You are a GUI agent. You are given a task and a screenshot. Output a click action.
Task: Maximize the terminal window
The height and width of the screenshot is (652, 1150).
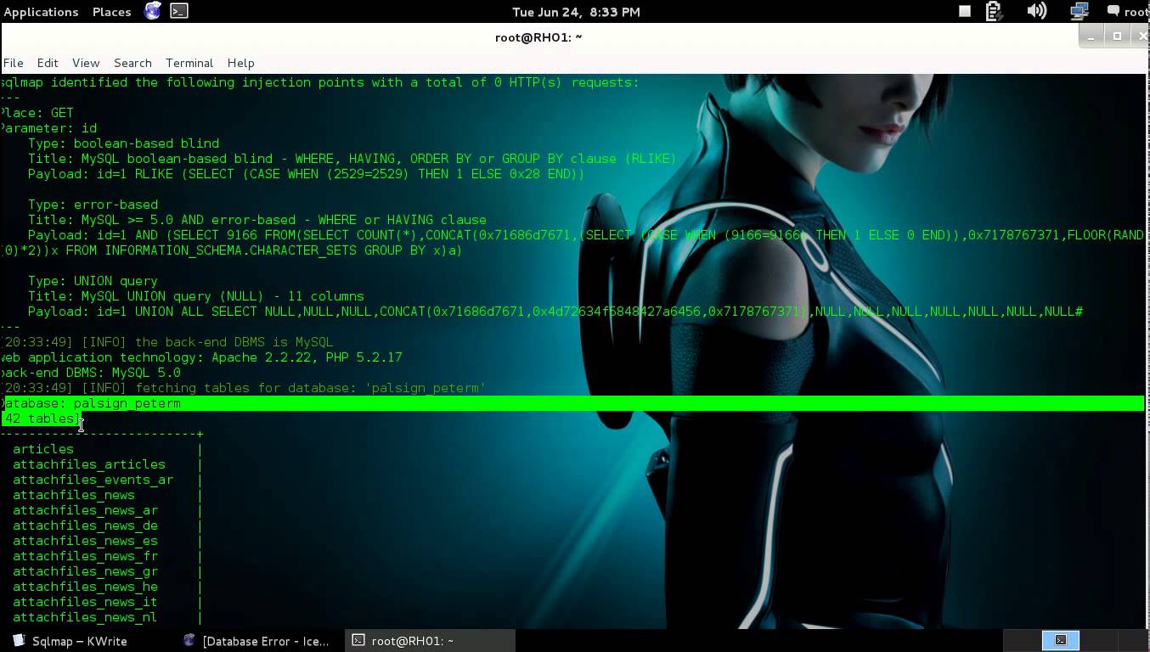1117,36
